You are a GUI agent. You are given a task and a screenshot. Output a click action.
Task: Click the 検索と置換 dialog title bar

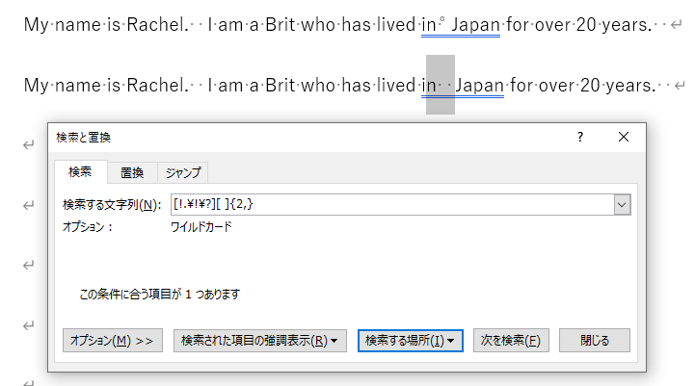289,138
